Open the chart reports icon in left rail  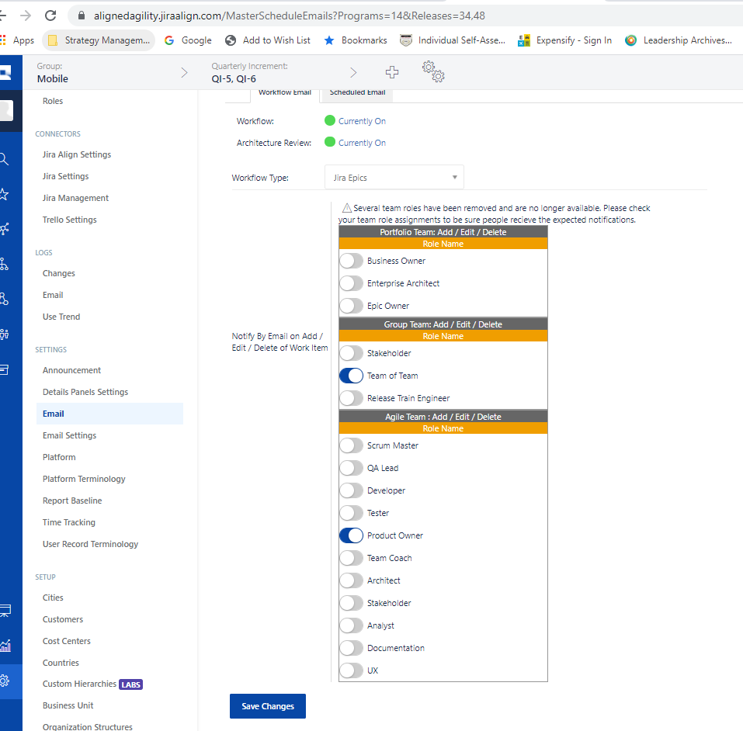point(5,646)
